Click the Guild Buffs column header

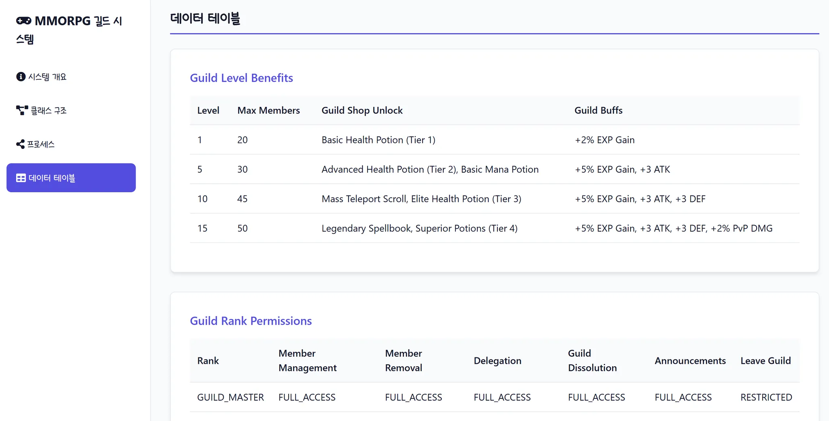[598, 110]
